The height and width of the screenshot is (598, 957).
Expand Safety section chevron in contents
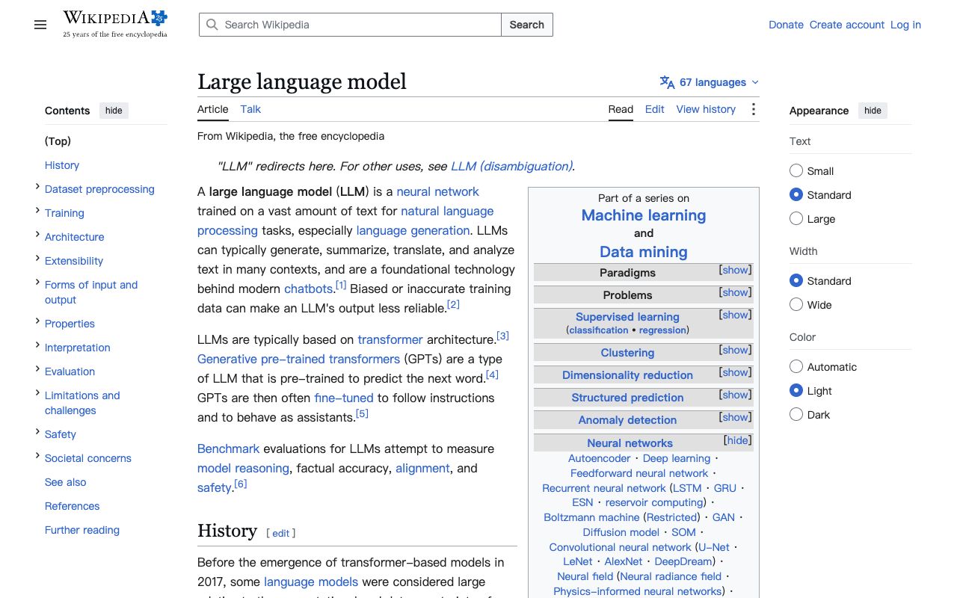point(37,433)
